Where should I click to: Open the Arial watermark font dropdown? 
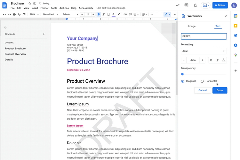(204, 51)
